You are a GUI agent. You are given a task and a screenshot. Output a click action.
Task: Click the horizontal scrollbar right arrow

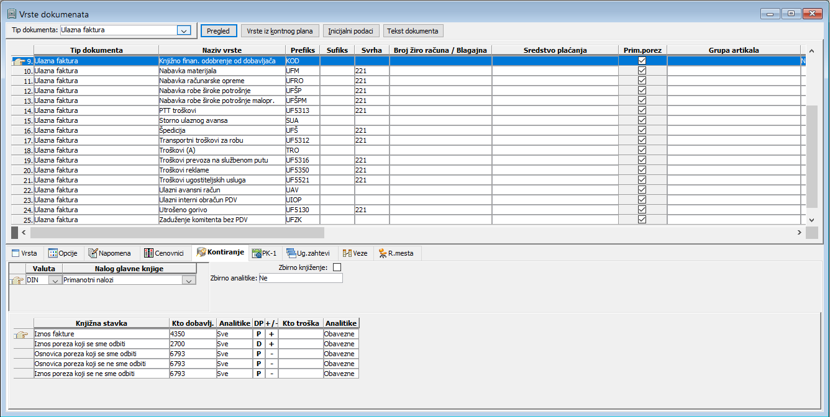[799, 232]
